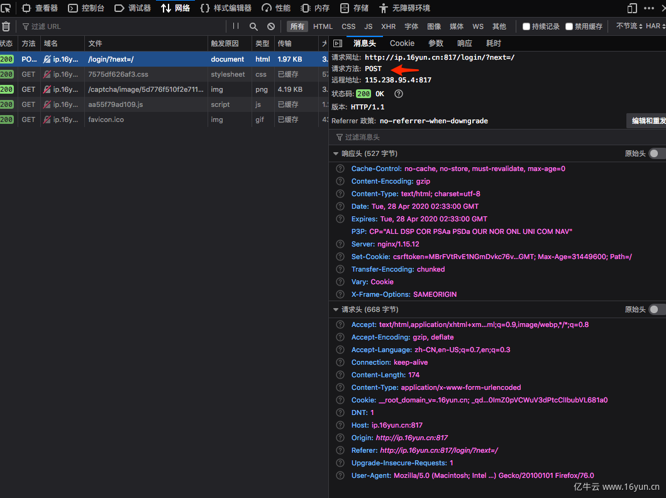
Task: Open the network search magnifier icon
Action: (253, 26)
